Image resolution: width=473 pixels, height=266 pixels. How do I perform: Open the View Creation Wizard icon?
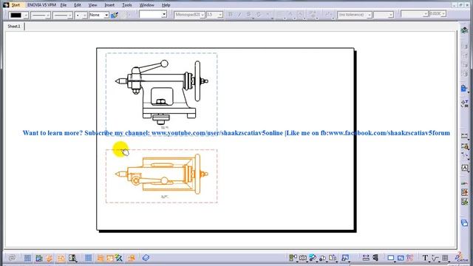[345, 258]
